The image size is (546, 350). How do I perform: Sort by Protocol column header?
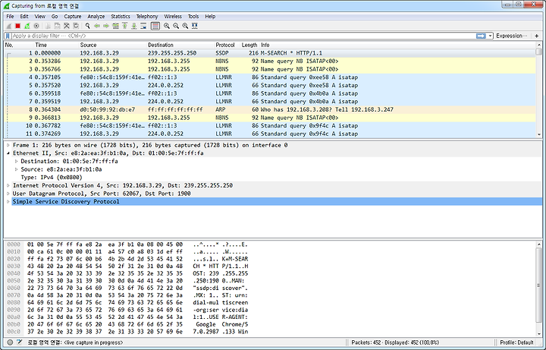click(225, 45)
